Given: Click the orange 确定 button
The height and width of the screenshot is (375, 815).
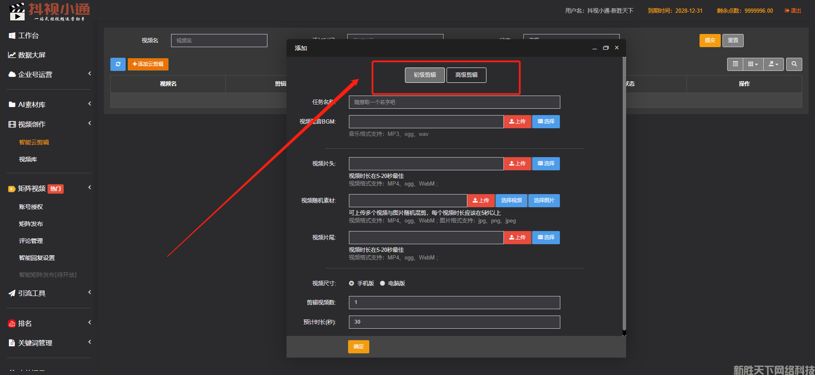Looking at the screenshot, I should [x=358, y=347].
